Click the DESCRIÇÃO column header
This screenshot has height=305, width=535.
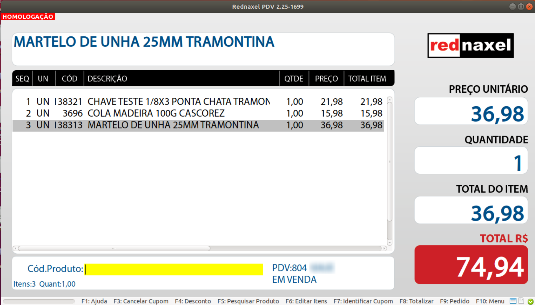coord(107,78)
